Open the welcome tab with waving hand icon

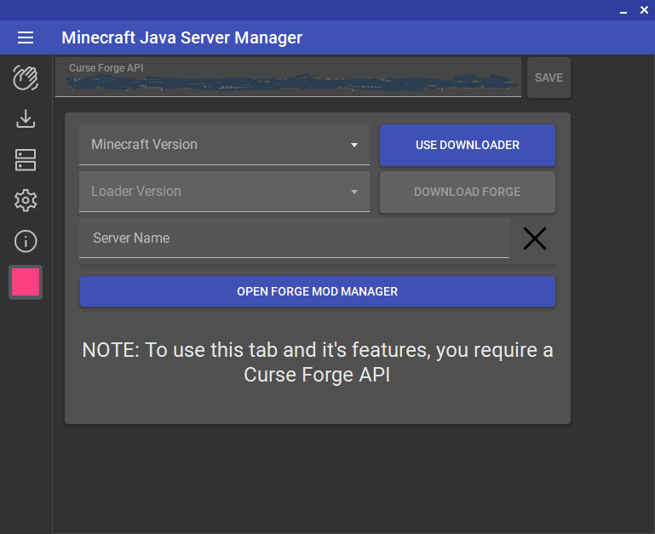[26, 78]
